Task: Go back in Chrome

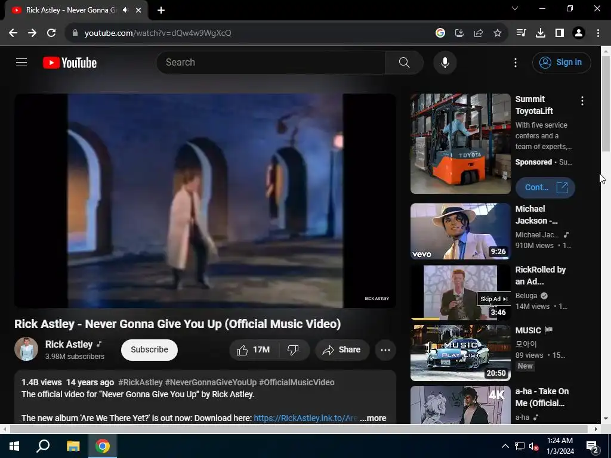Action: [13, 33]
